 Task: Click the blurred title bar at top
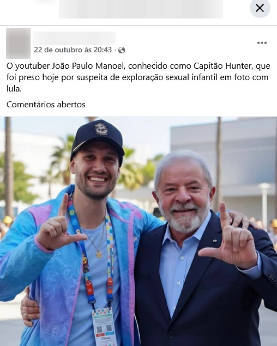pos(141,9)
